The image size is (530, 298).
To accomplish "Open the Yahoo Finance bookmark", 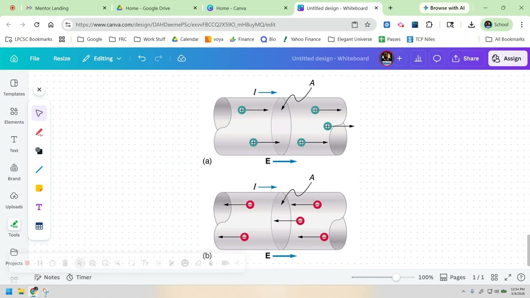I will click(301, 39).
